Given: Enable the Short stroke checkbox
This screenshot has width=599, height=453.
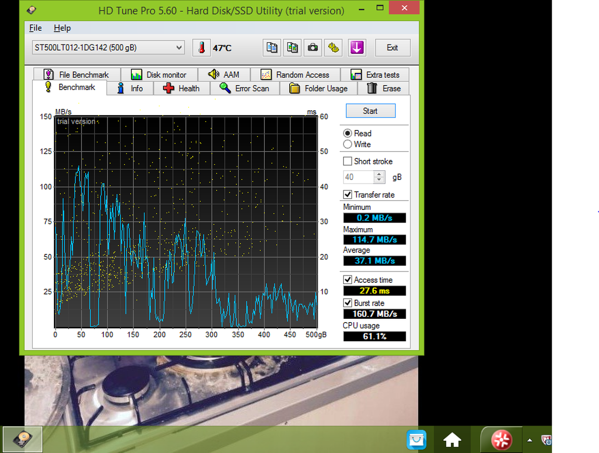Looking at the screenshot, I should (x=348, y=161).
